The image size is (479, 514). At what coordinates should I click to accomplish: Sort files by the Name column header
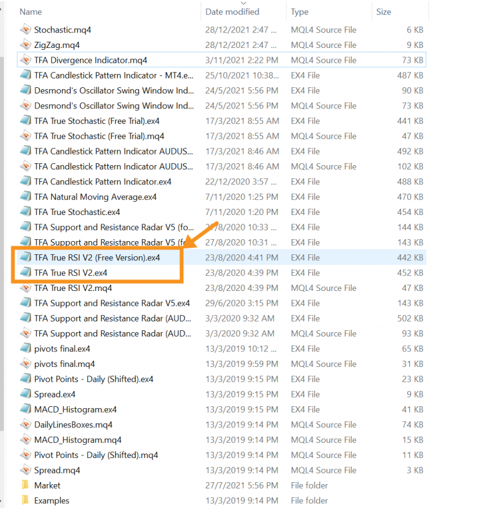tap(31, 12)
